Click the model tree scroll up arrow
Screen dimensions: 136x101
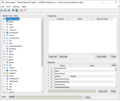[x=42, y=19]
